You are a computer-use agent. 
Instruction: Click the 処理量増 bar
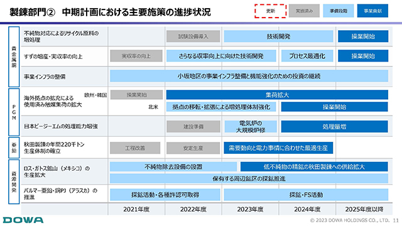point(334,127)
